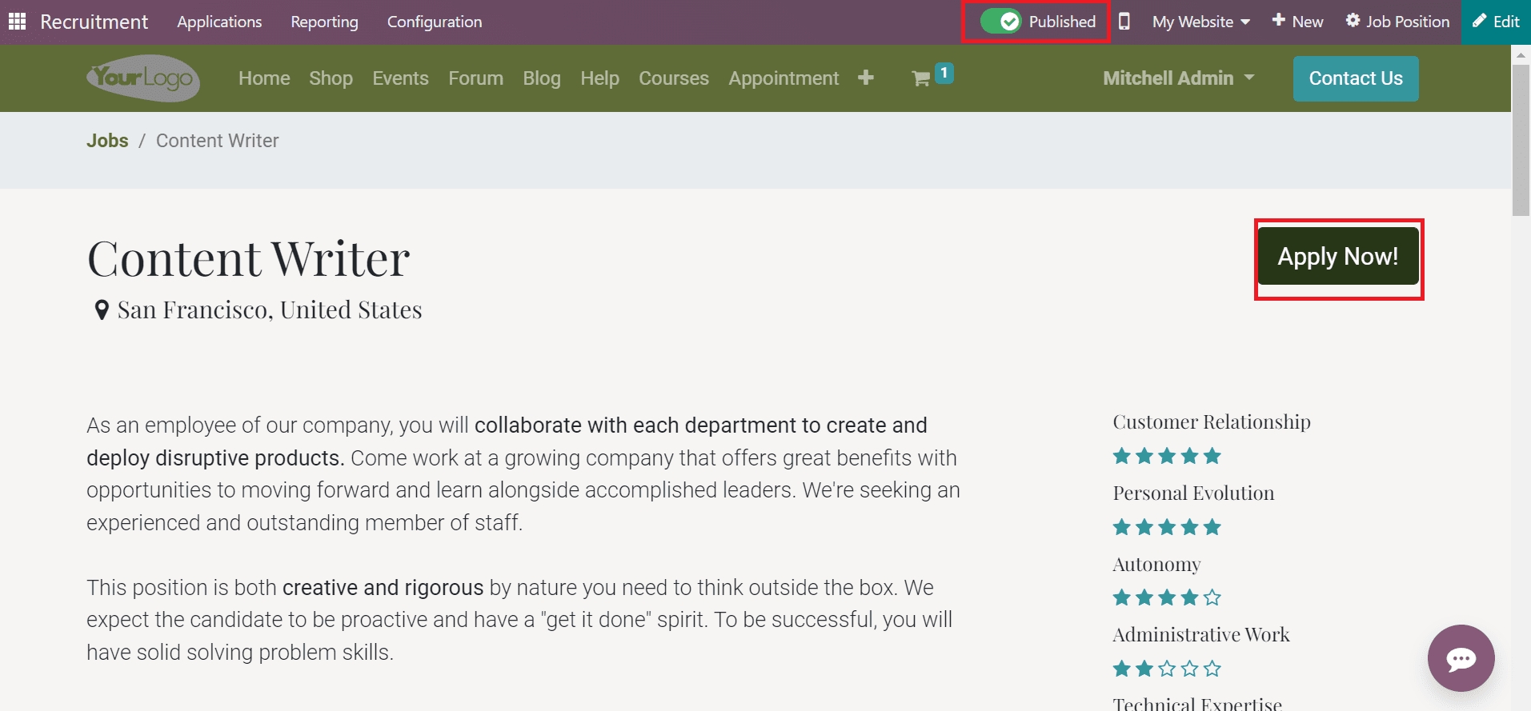Viewport: 1531px width, 711px height.
Task: Click the Autonomy star rating
Action: tap(1167, 597)
